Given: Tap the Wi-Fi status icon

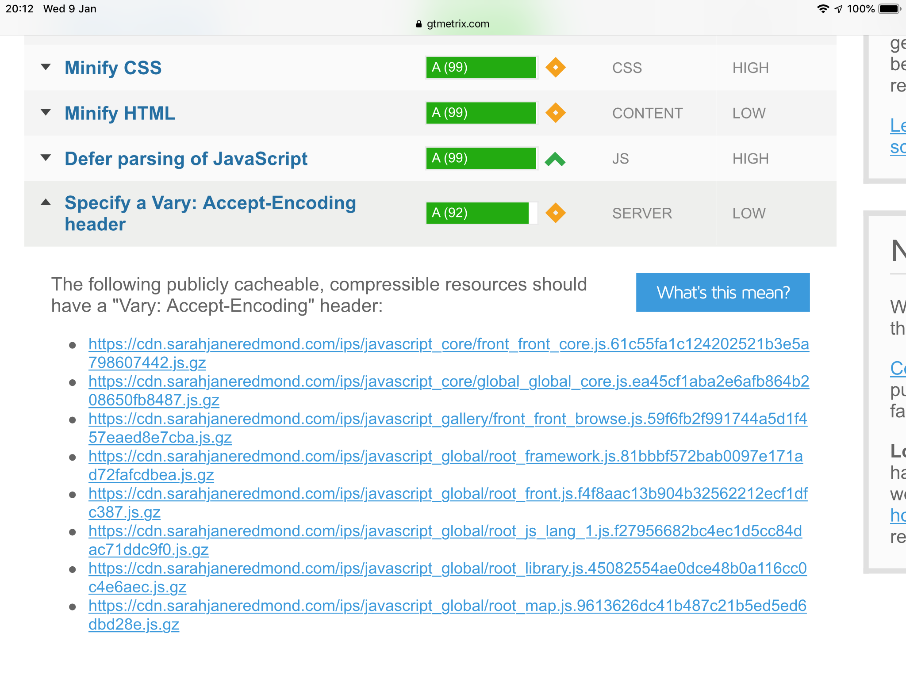Looking at the screenshot, I should [x=823, y=9].
